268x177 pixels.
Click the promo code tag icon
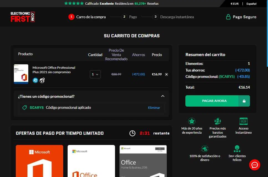click(25, 107)
